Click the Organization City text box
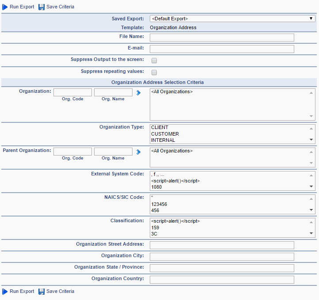The height and width of the screenshot is (300, 319). (222, 257)
